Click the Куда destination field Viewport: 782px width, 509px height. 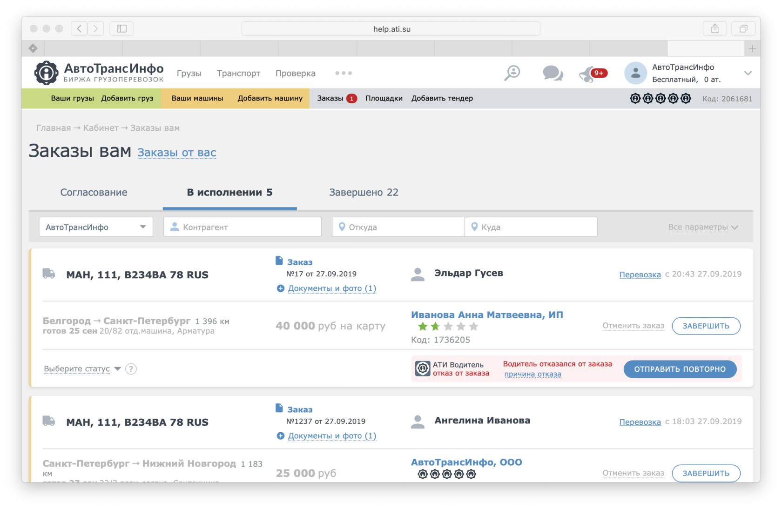(531, 227)
